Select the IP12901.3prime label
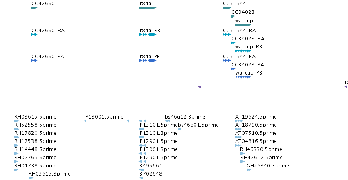This screenshot has width=348, height=180. [x=158, y=158]
